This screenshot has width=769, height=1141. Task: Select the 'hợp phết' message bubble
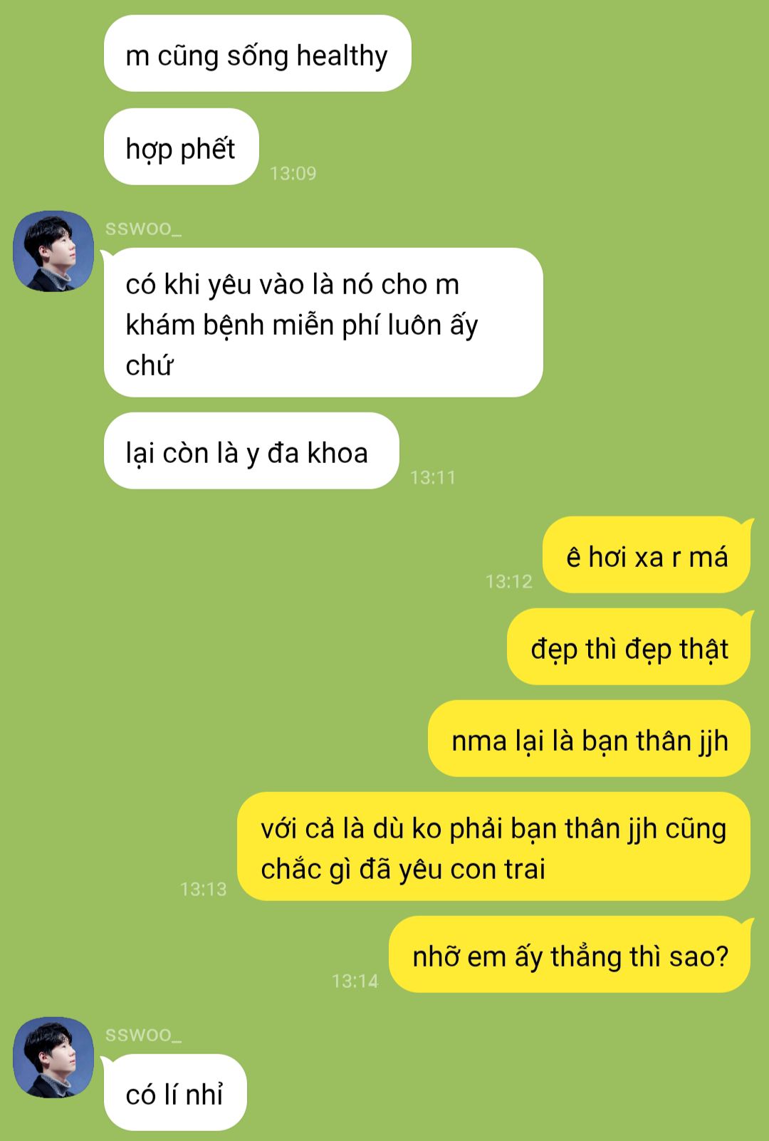click(182, 147)
